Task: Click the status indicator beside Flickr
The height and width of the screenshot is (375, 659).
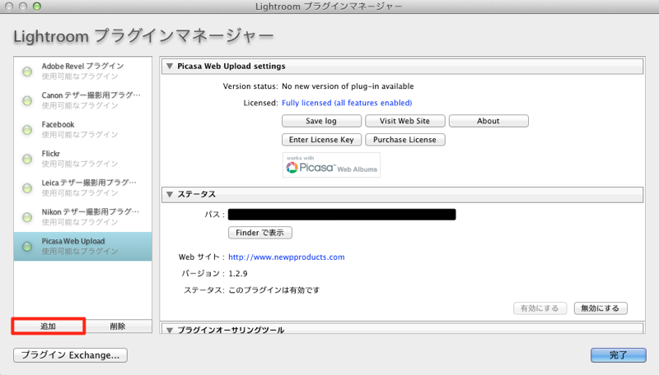Action: (27, 159)
